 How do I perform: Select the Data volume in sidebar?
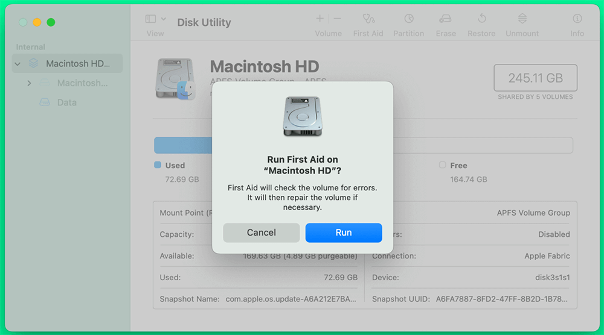66,102
